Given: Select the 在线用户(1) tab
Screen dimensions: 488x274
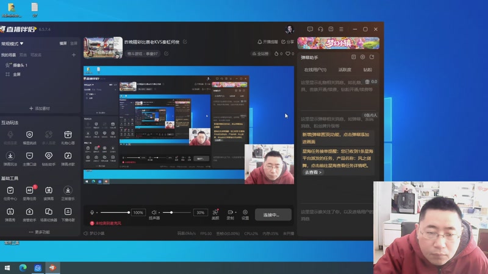Looking at the screenshot, I should point(315,70).
